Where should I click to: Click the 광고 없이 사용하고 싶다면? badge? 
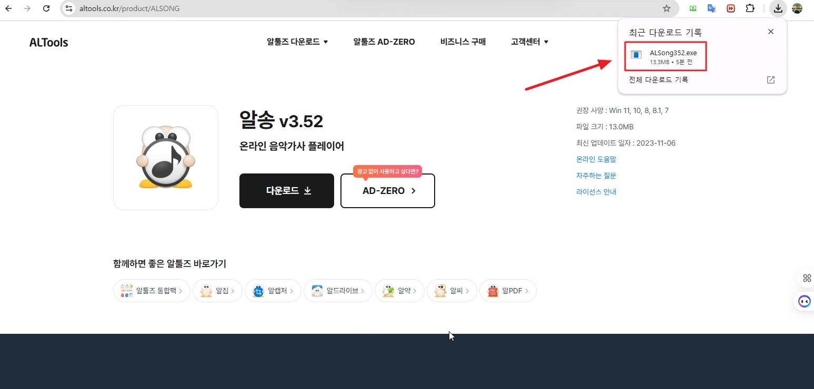[x=388, y=171]
